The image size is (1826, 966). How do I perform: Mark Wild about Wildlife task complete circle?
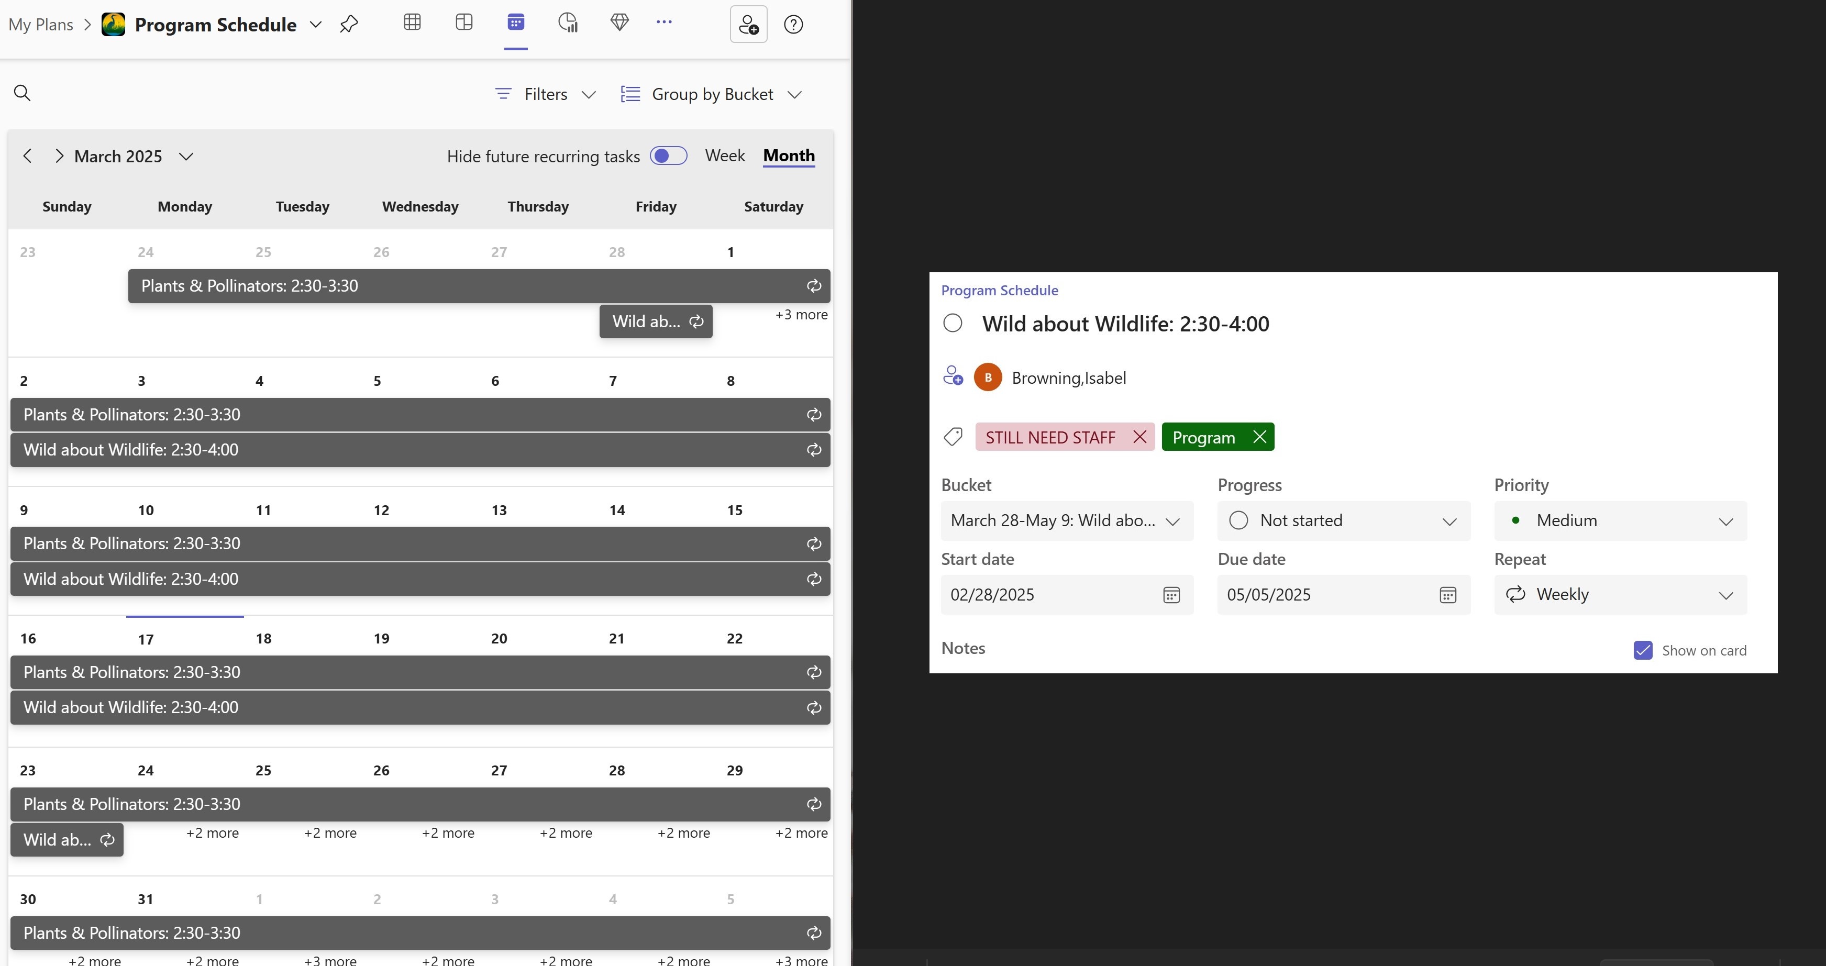(953, 323)
